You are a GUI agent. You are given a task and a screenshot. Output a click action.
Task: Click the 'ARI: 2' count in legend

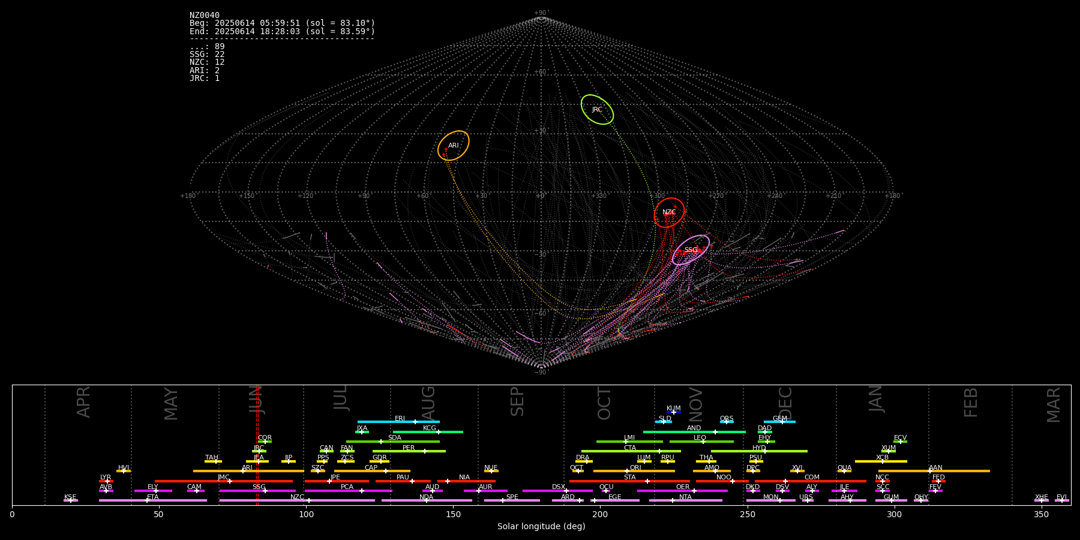pos(205,71)
